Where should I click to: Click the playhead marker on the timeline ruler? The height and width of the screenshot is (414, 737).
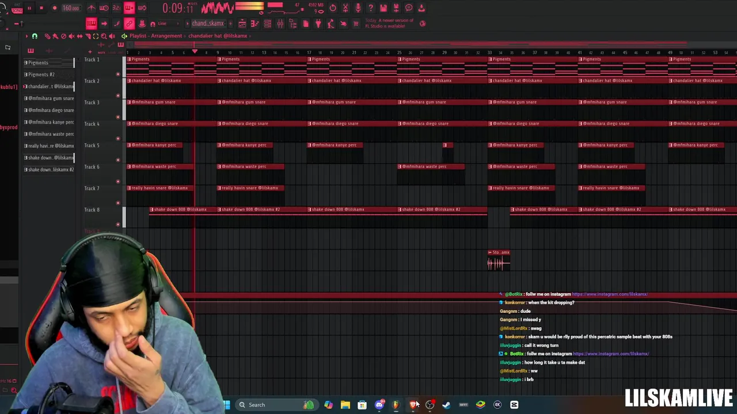195,52
